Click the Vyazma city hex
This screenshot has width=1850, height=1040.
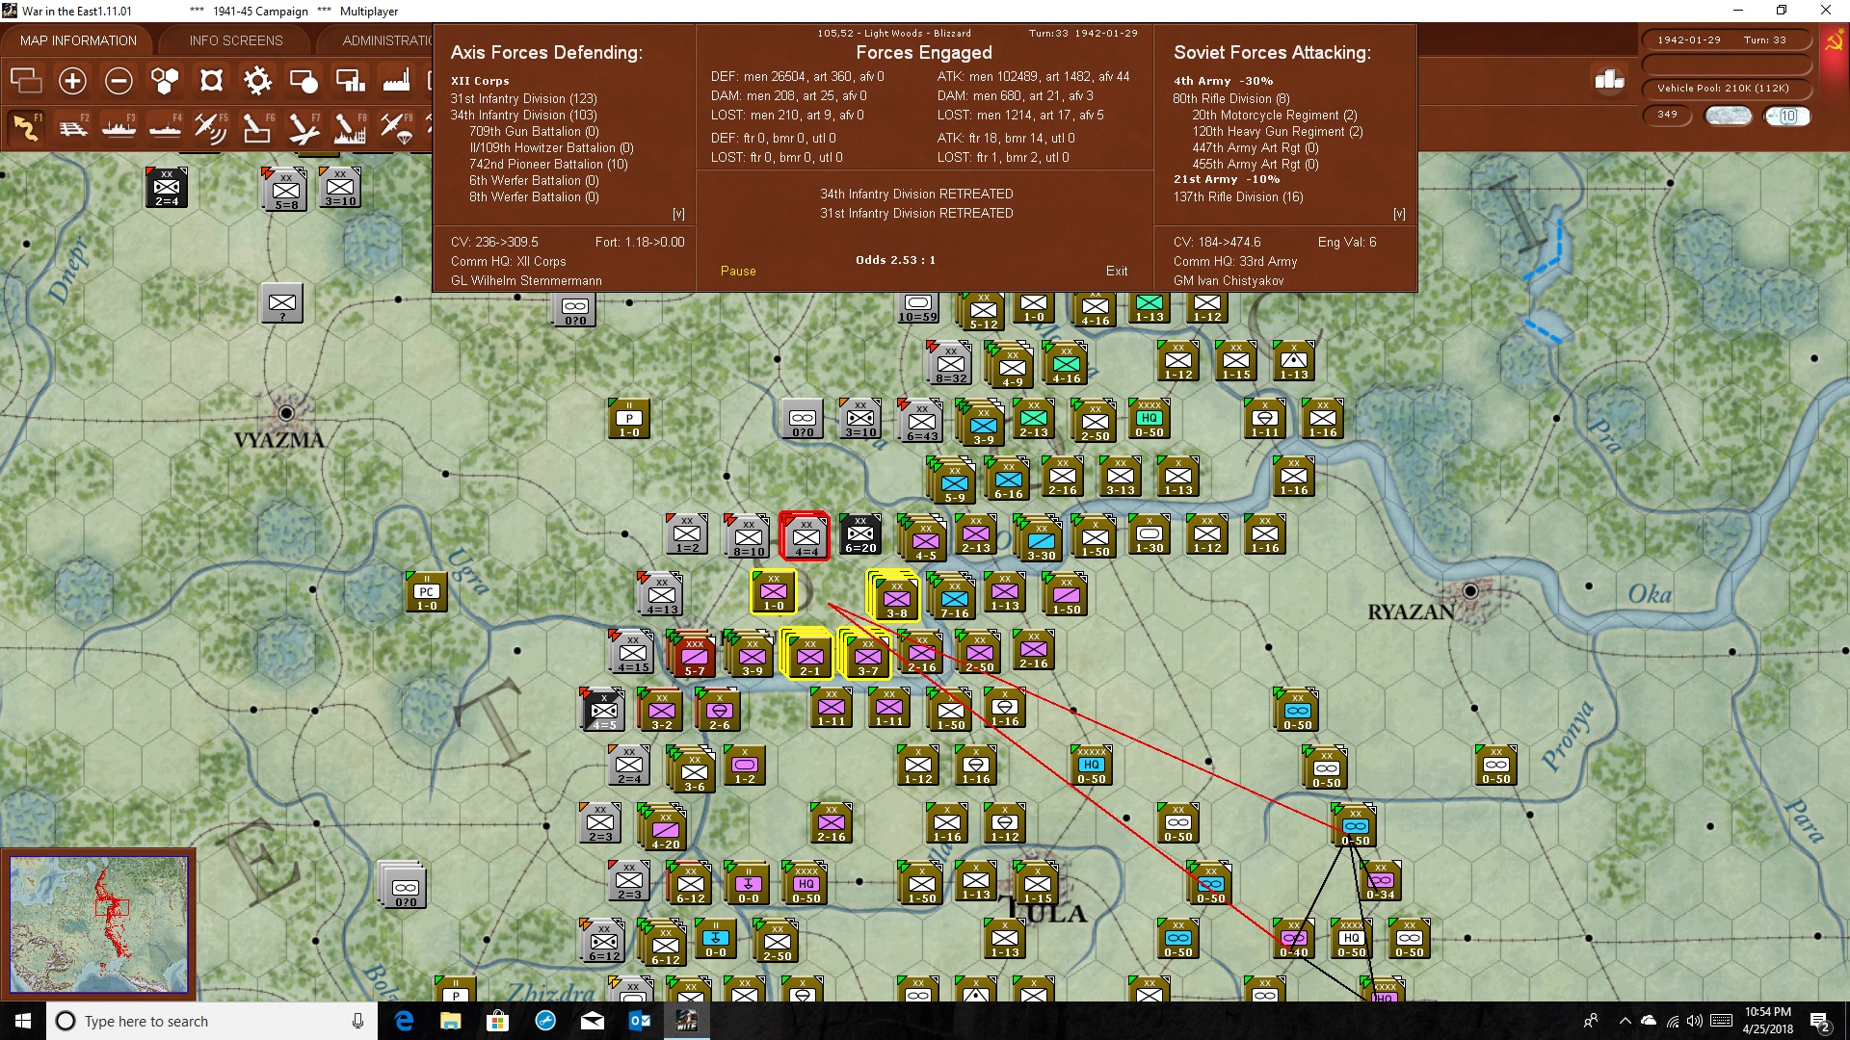click(285, 413)
